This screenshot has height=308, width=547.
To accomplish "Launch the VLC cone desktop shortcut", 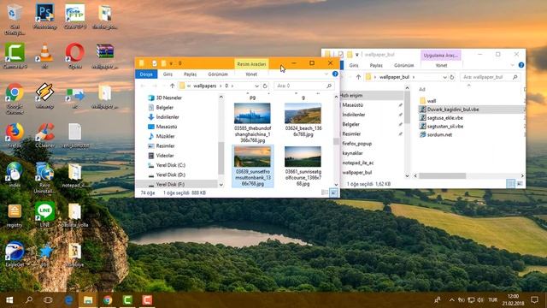I will coord(44,56).
